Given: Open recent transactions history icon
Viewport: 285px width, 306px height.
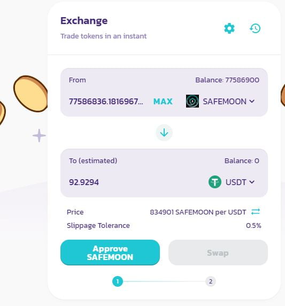Looking at the screenshot, I should 255,28.
